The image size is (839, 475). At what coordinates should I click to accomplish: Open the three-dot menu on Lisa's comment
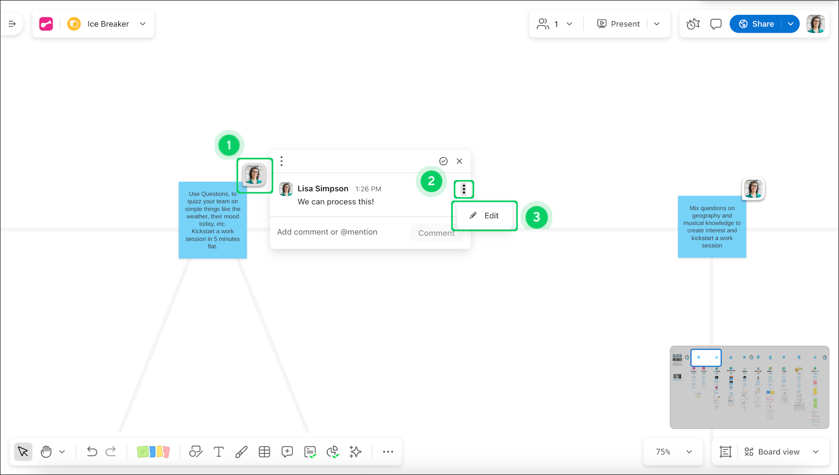pyautogui.click(x=464, y=189)
